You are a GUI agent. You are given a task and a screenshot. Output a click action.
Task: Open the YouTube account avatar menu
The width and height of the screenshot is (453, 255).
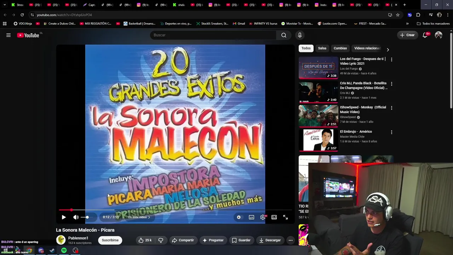coord(438,35)
